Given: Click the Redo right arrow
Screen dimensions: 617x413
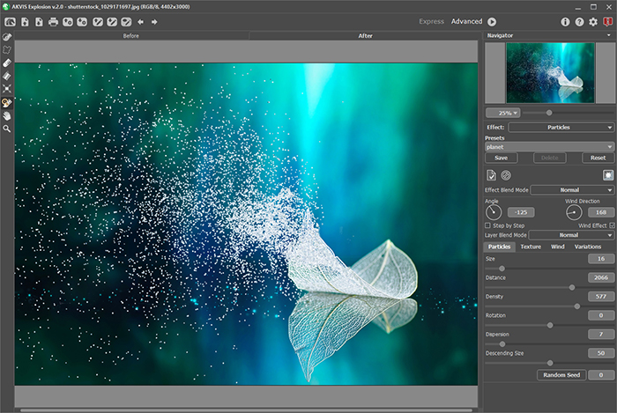Looking at the screenshot, I should tap(154, 22).
